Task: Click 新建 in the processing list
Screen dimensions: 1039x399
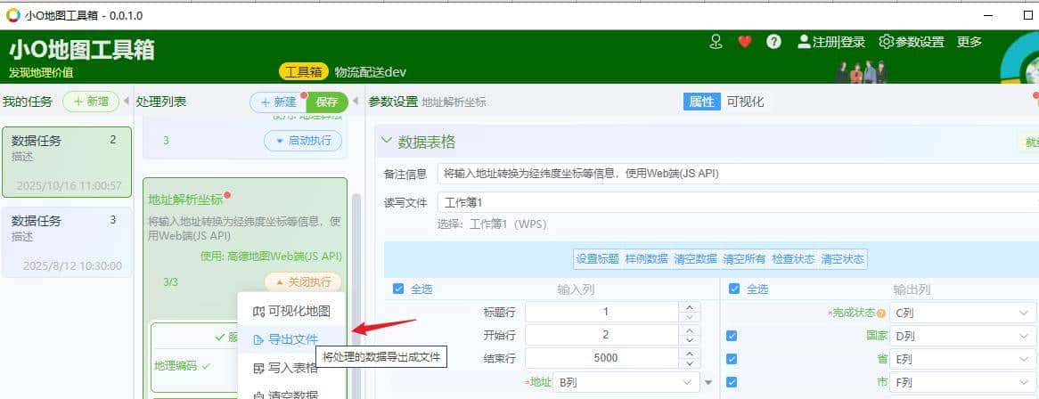Action: tap(278, 102)
